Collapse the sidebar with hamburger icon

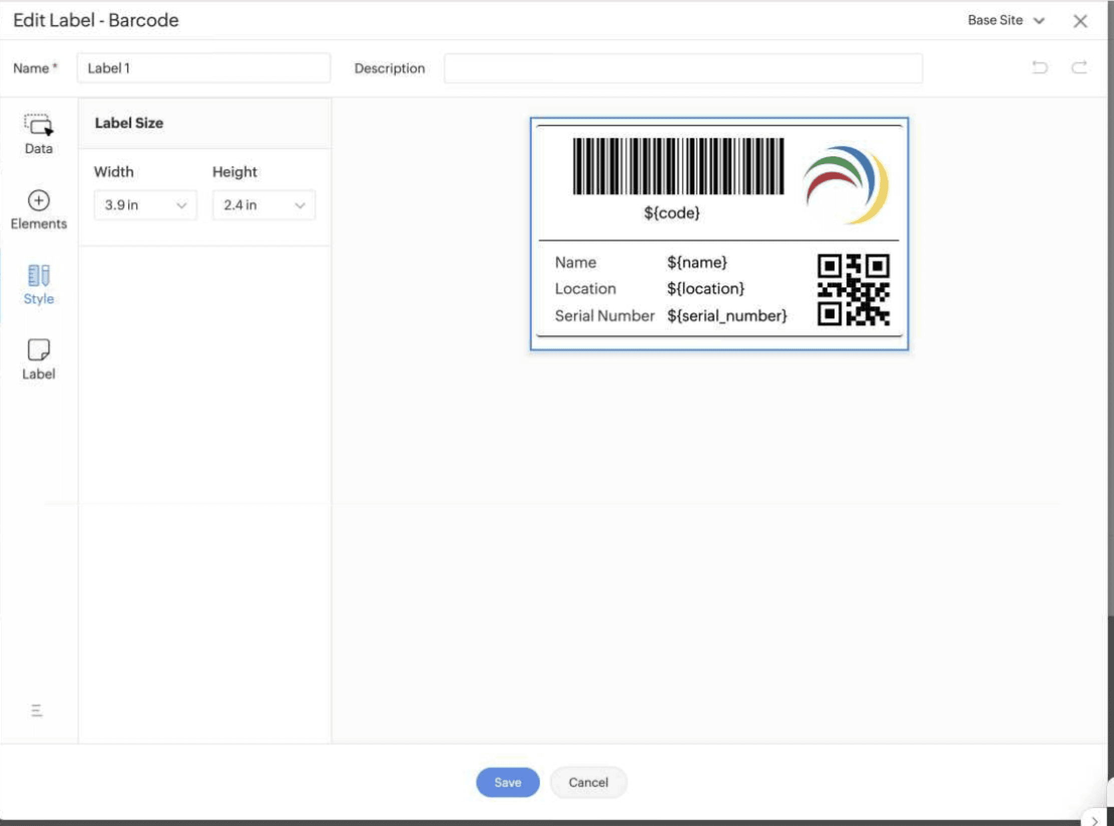coord(37,710)
